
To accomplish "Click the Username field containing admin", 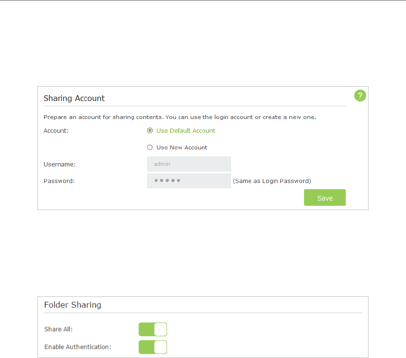I will coord(189,164).
